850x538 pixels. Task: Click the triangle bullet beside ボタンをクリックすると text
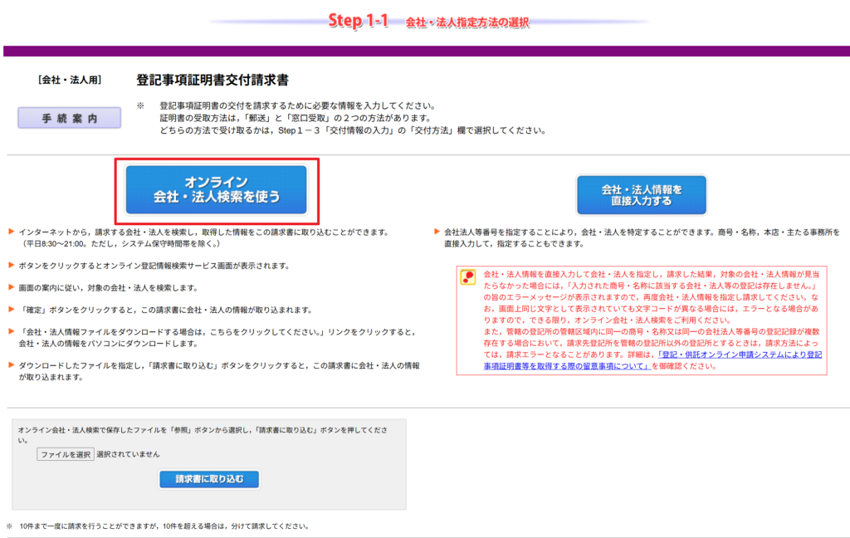pos(11,266)
